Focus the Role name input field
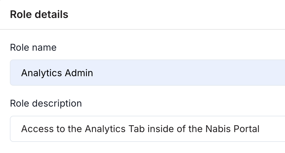Image resolution: width=285 pixels, height=153 pixels. tap(147, 73)
